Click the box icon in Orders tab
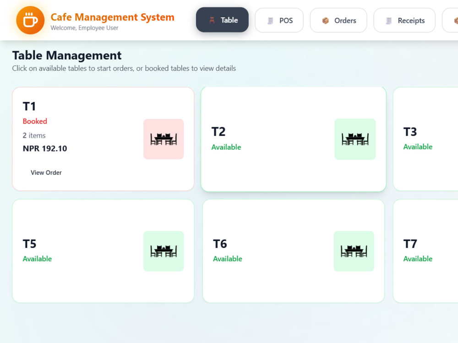Image resolution: width=458 pixels, height=343 pixels. [325, 21]
